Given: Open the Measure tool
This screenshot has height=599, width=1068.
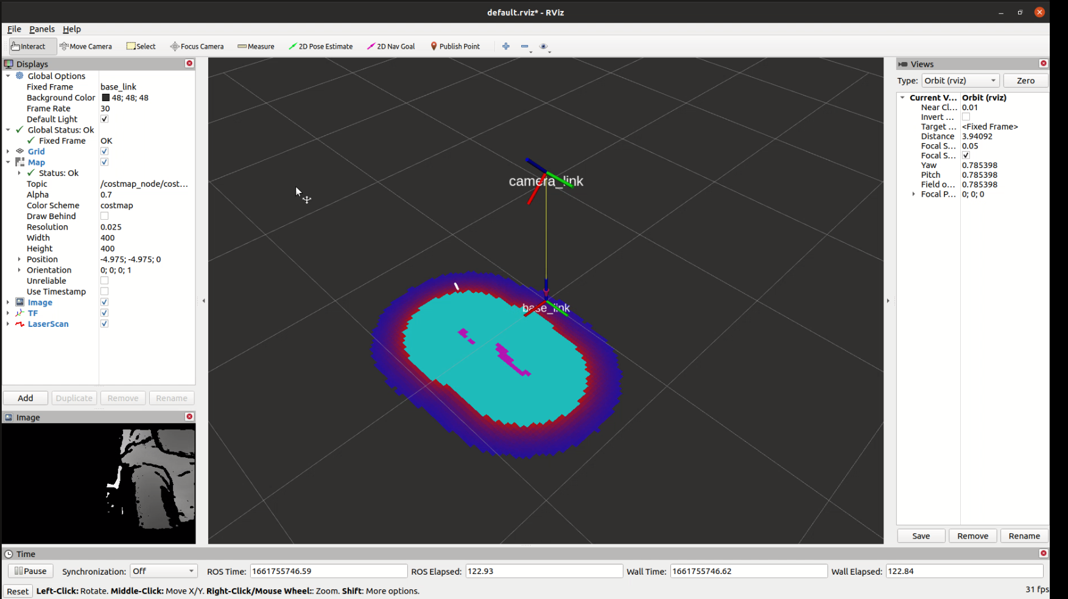Looking at the screenshot, I should pos(255,46).
